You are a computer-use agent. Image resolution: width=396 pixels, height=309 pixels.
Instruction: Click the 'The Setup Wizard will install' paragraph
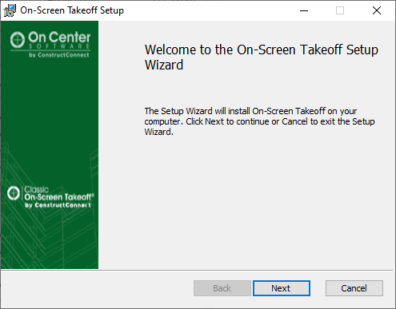click(x=259, y=121)
